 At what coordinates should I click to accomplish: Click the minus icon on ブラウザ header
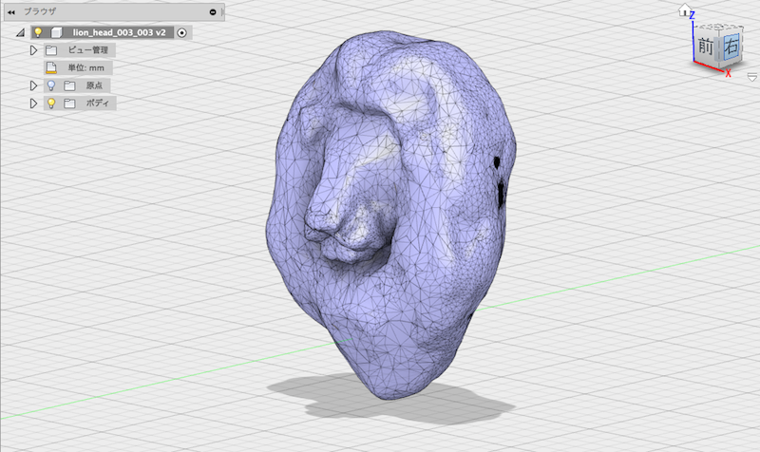pyautogui.click(x=213, y=12)
